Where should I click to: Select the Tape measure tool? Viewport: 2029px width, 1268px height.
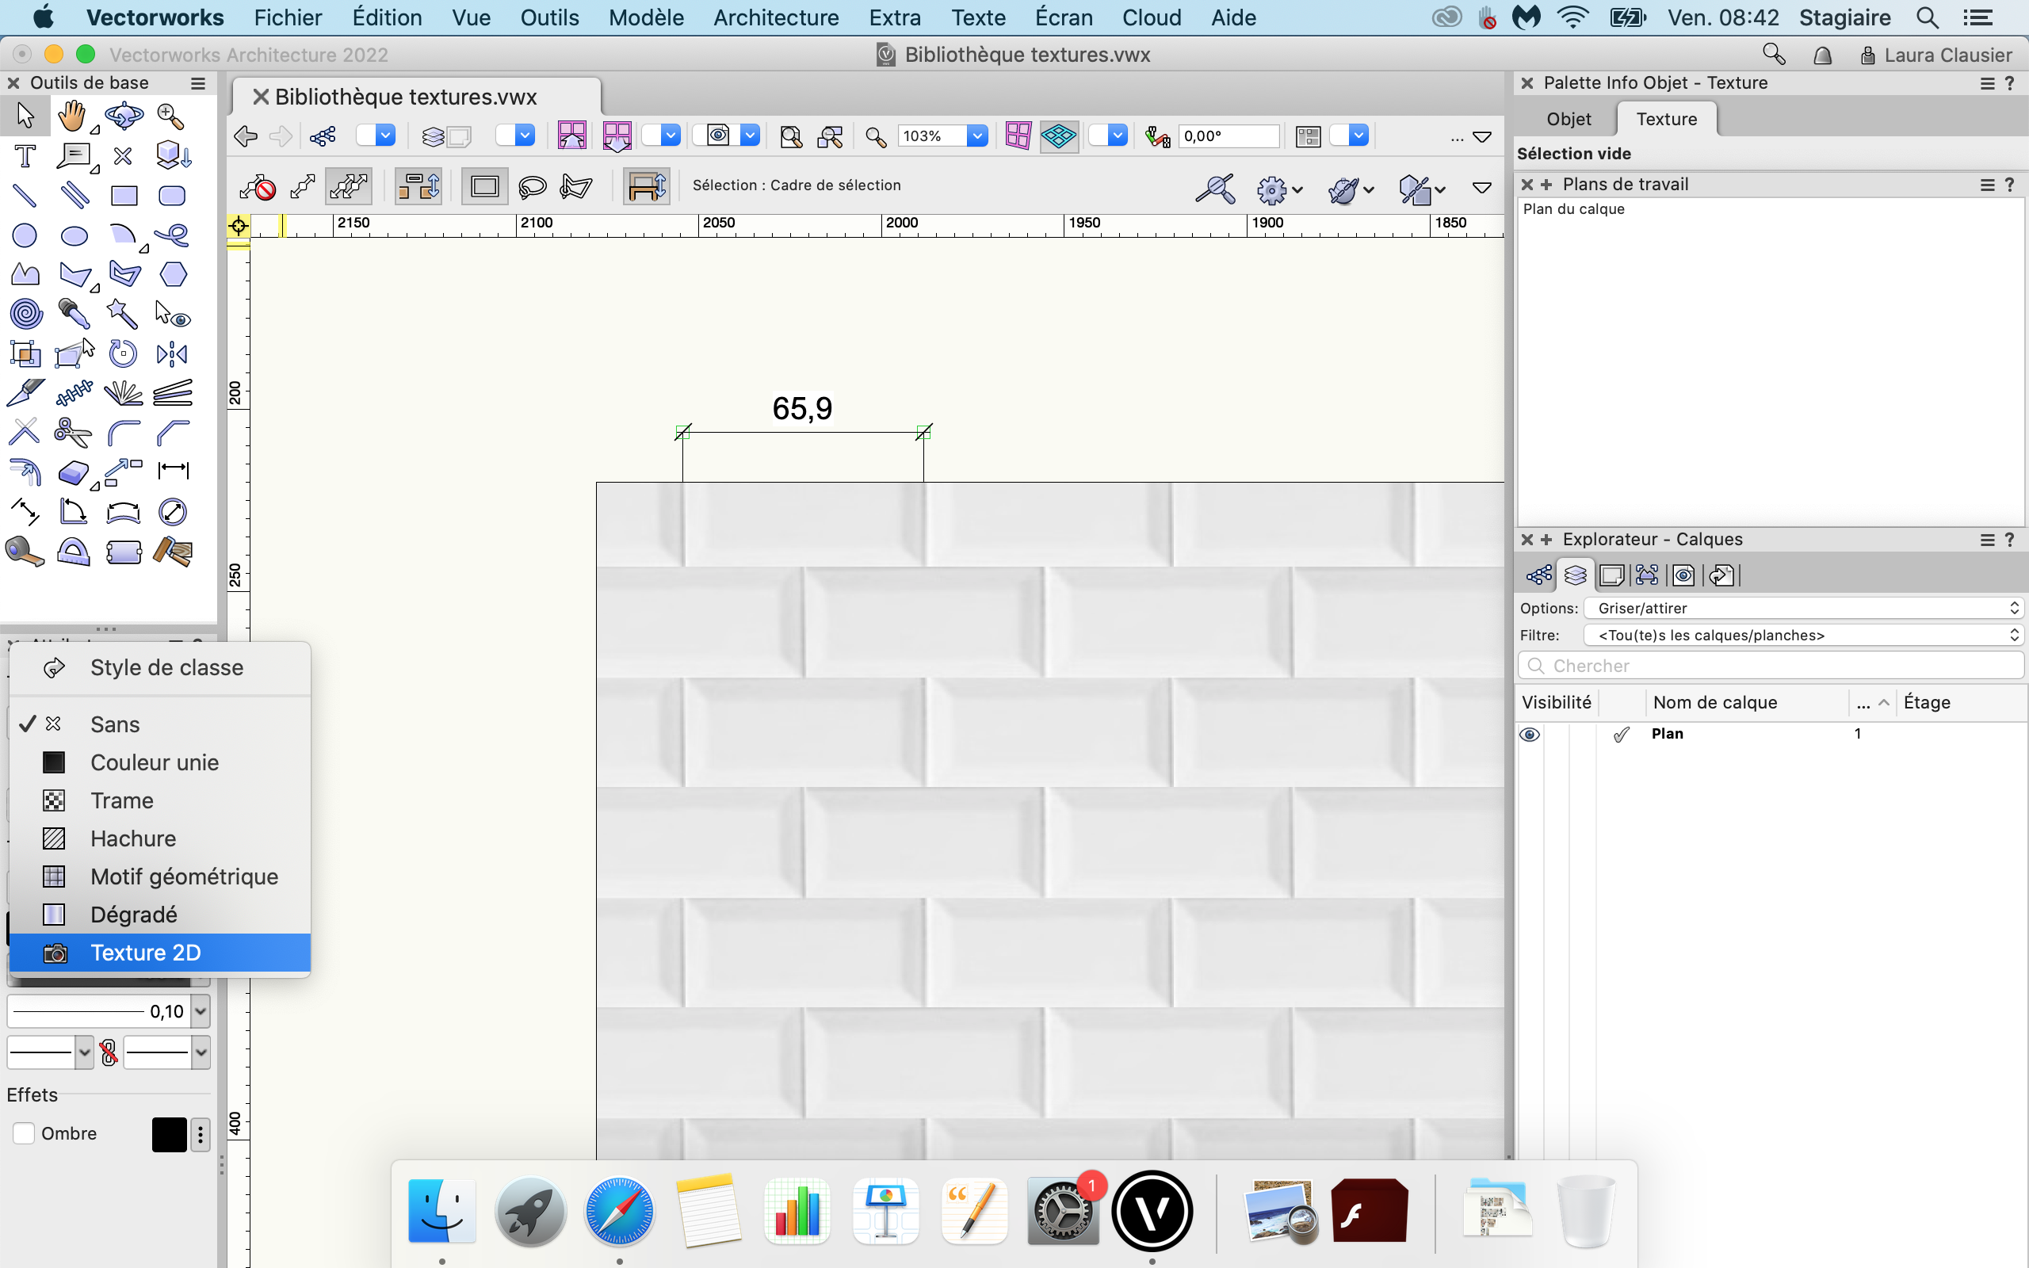click(25, 551)
